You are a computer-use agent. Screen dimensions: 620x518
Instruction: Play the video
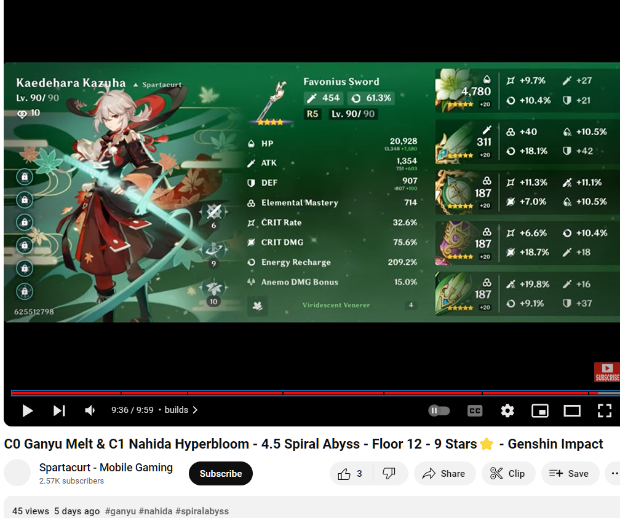click(27, 410)
